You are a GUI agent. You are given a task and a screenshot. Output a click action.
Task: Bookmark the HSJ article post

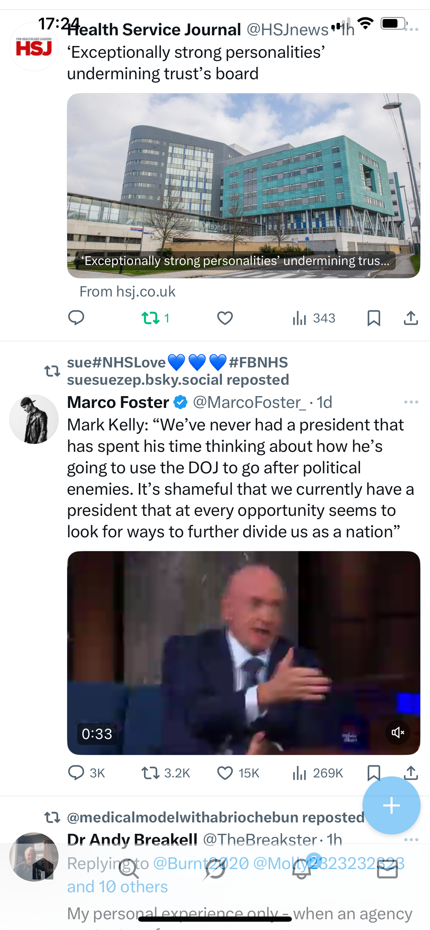coord(373,318)
